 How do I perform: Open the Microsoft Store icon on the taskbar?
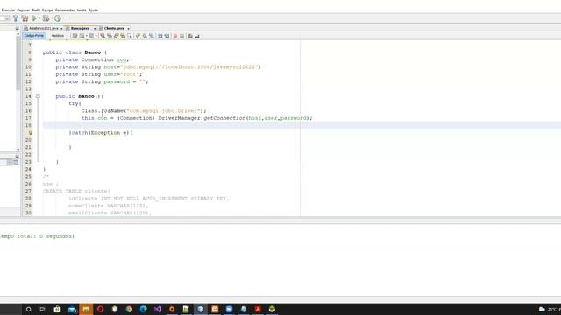tap(57, 309)
